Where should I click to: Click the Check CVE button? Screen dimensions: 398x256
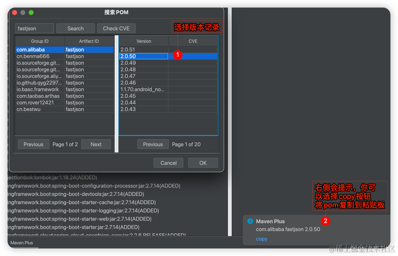[116, 29]
